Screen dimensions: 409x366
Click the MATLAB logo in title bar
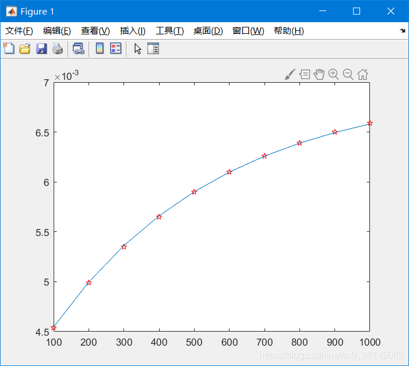pyautogui.click(x=11, y=12)
